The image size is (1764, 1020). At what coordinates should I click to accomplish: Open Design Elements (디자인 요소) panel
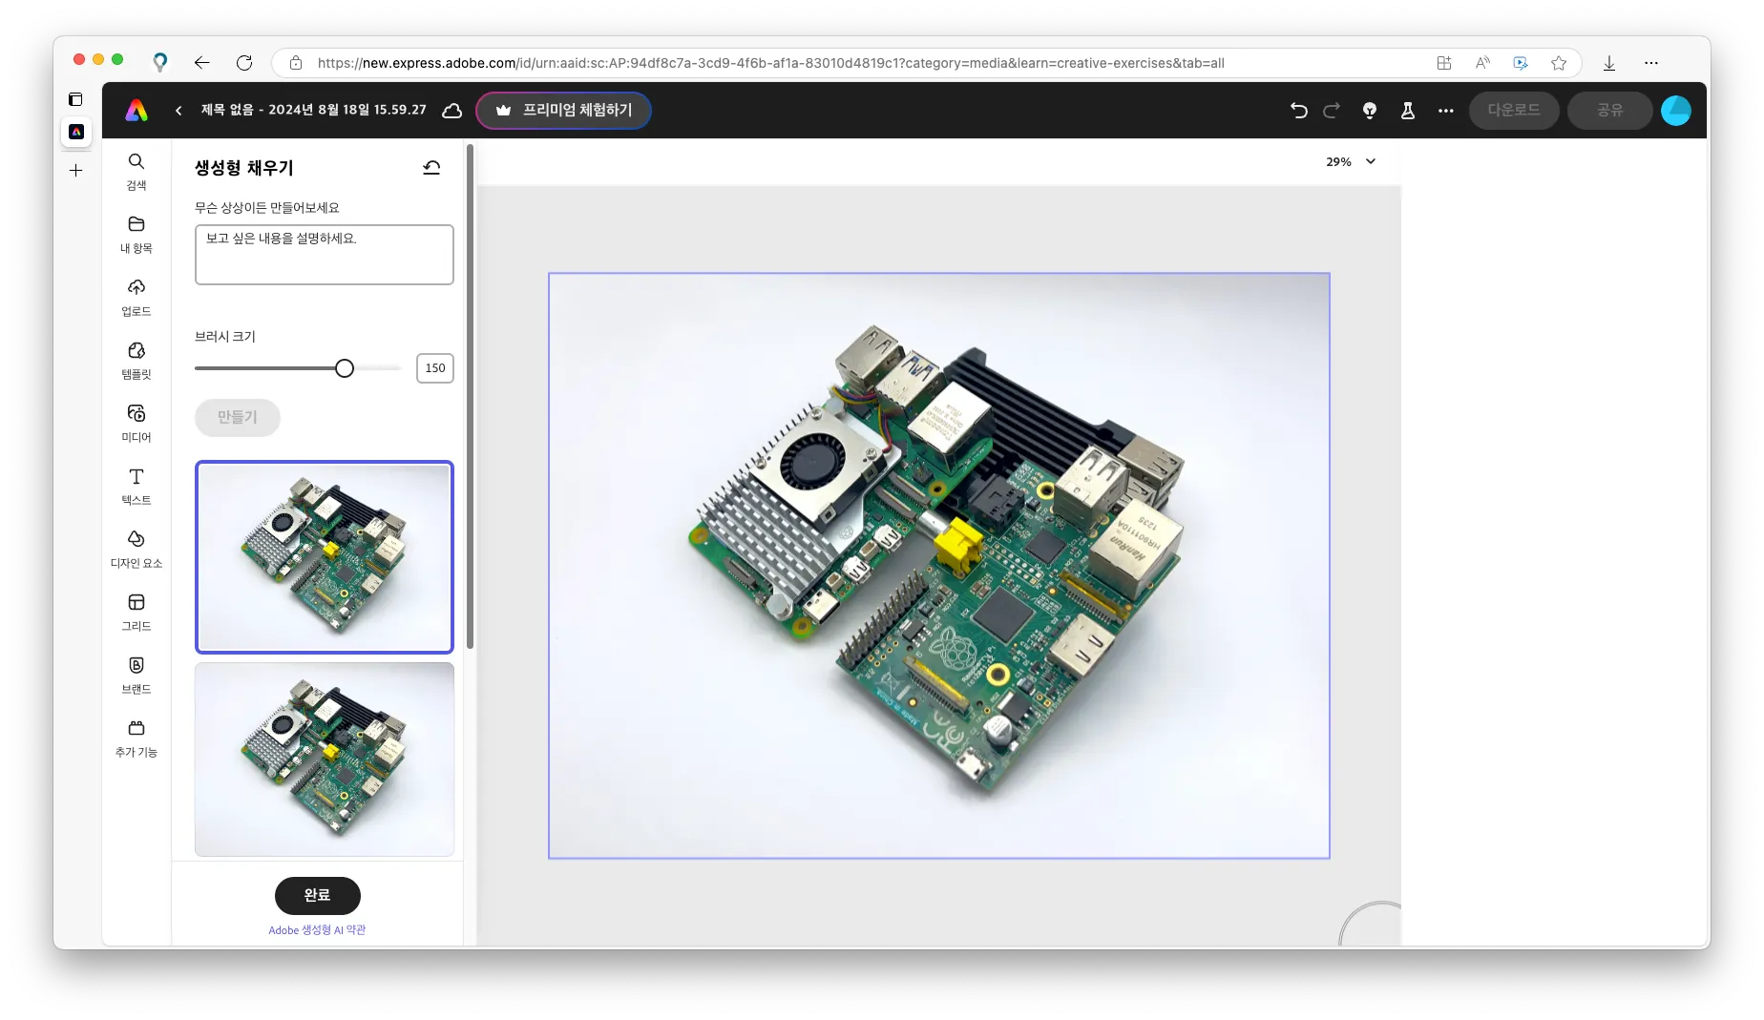click(136, 550)
